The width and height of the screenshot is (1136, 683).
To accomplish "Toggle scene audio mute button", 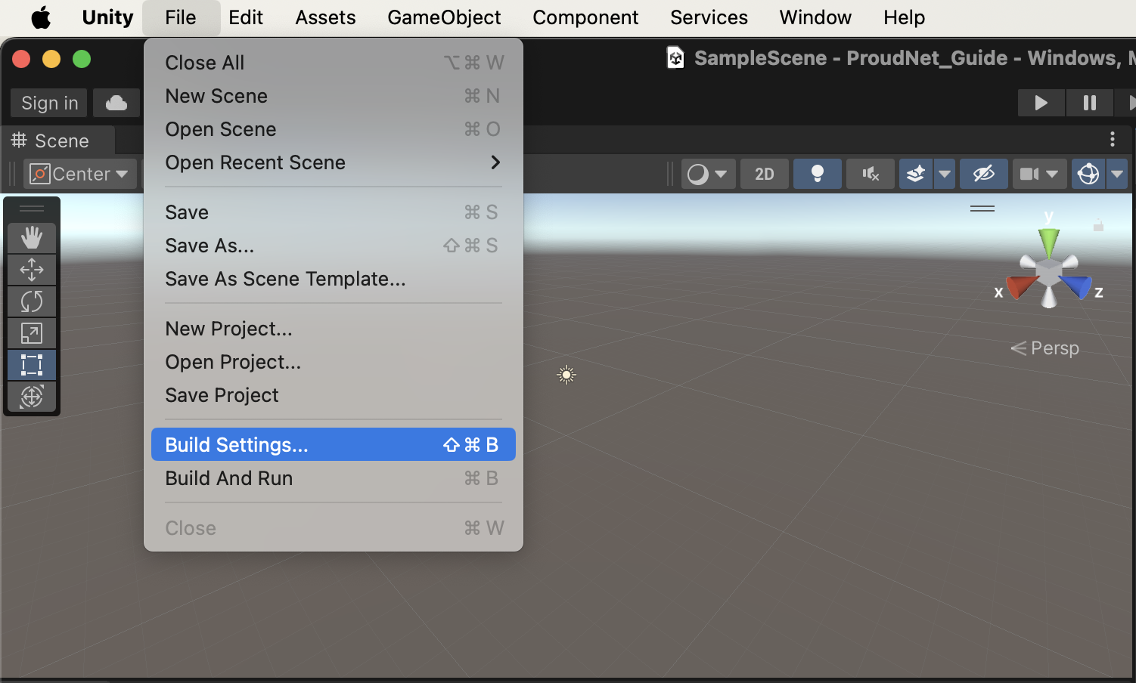I will [x=870, y=175].
